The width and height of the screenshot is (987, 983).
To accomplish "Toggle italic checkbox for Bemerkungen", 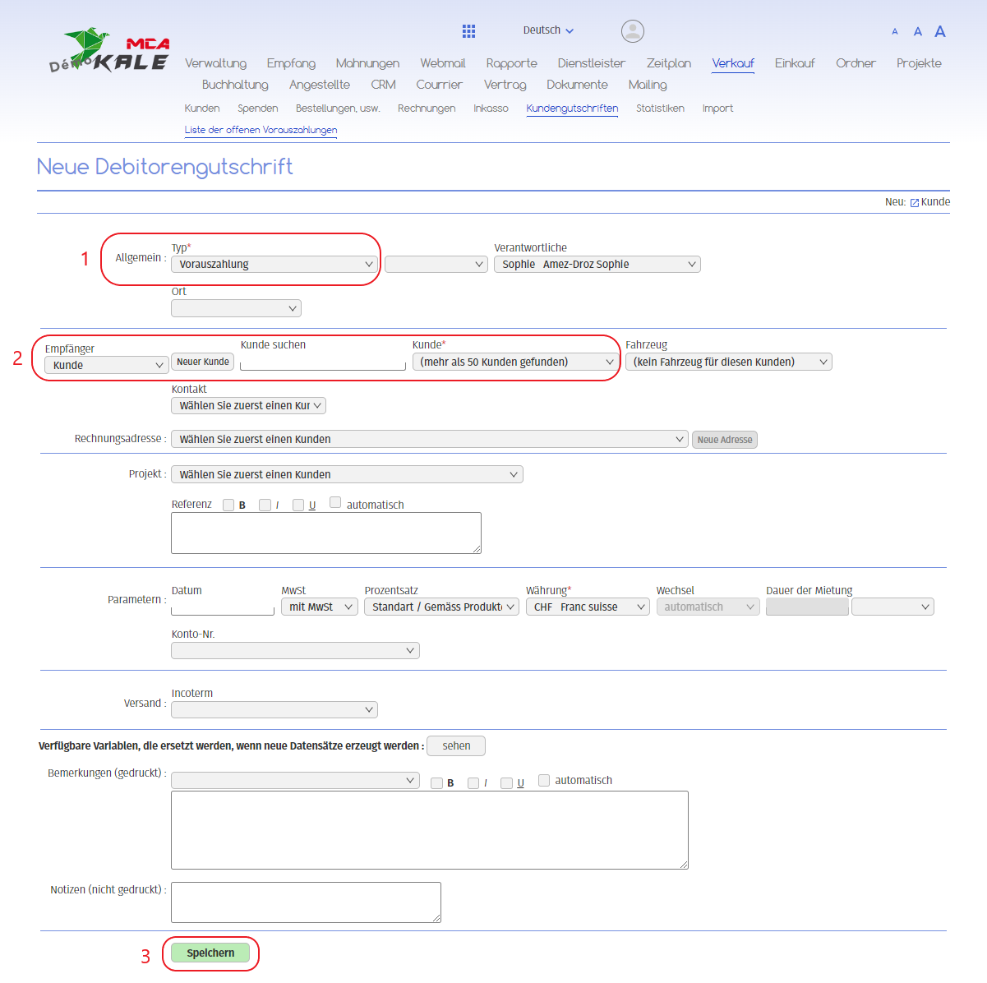I will (x=473, y=783).
